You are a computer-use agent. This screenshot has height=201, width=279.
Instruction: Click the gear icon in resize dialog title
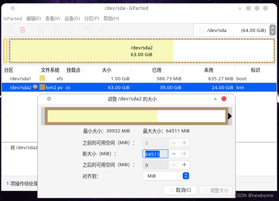(49, 99)
